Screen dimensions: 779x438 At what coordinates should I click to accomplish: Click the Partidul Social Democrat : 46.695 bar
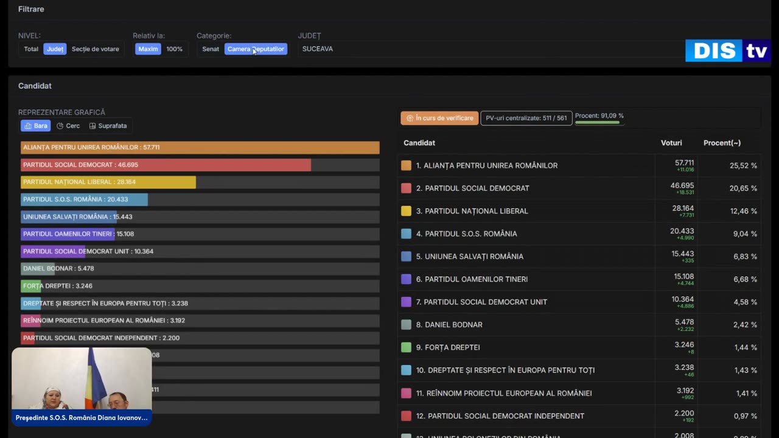(x=166, y=165)
